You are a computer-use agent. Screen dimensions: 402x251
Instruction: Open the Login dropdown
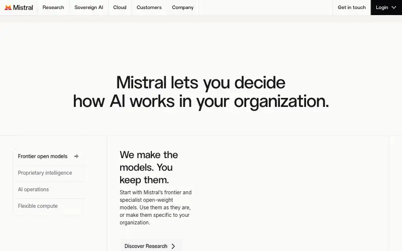point(386,8)
